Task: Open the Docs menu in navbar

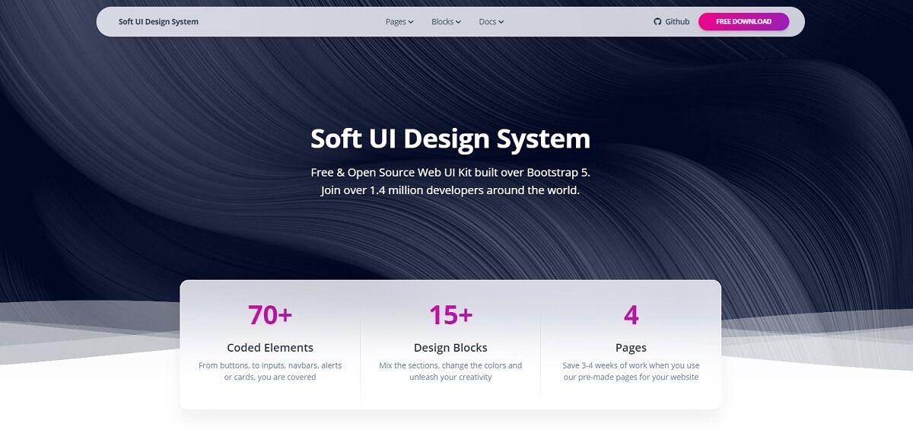Action: click(491, 22)
